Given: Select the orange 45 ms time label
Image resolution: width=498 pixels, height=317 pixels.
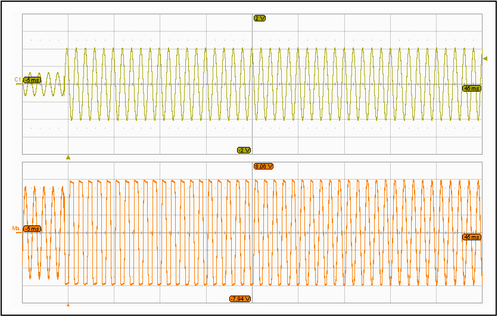Looking at the screenshot, I should point(471,237).
